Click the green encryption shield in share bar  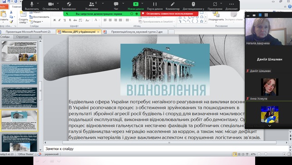(x=137, y=14)
